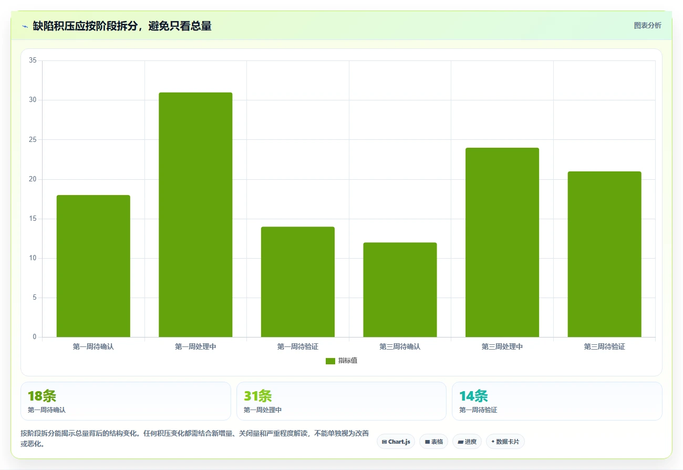Click the y-axis tick label 10

[x=33, y=258]
